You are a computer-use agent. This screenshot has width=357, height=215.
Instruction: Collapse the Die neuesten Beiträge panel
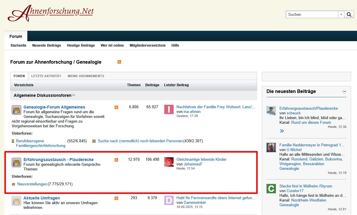point(344,92)
